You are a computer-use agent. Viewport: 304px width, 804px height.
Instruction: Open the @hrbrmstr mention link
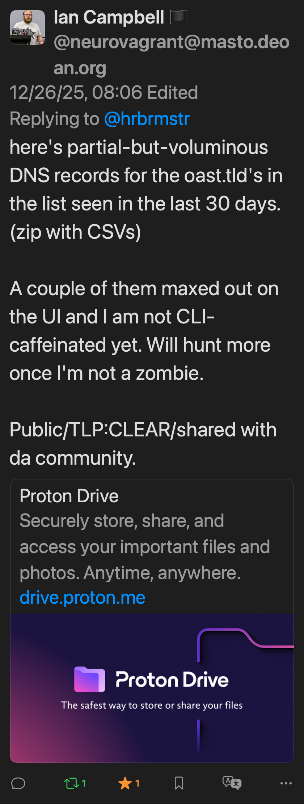click(x=147, y=119)
